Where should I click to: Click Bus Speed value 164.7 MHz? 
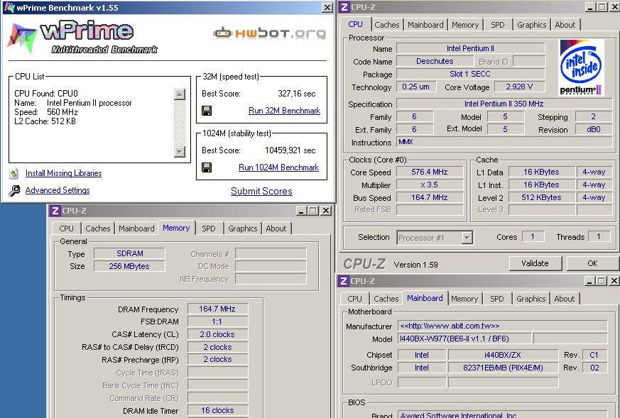(430, 197)
